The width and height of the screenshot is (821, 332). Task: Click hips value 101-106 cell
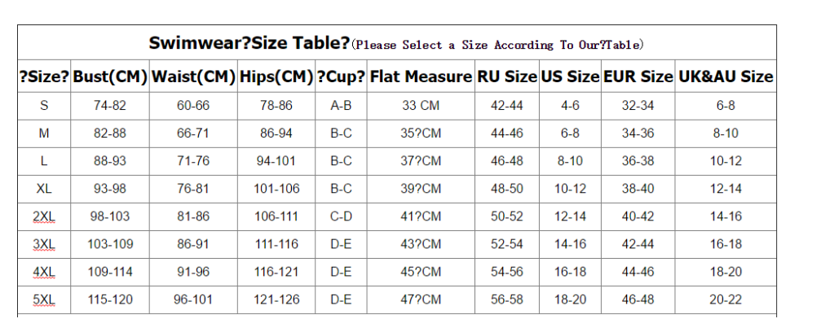click(x=276, y=189)
